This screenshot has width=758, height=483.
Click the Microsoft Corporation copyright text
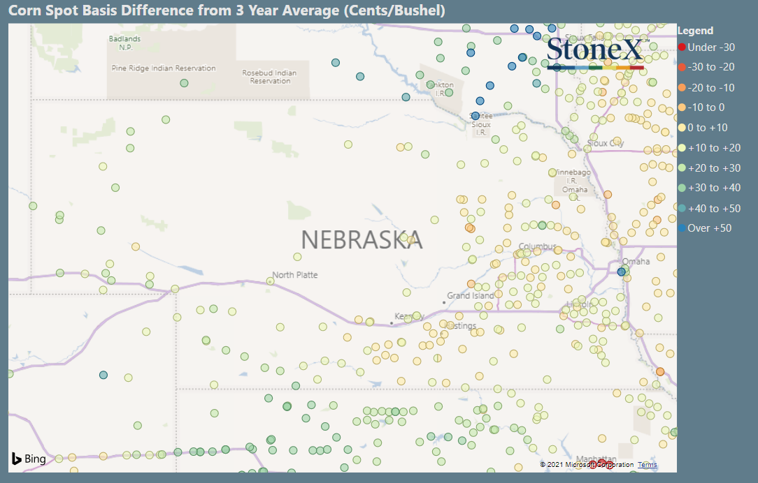pos(587,465)
